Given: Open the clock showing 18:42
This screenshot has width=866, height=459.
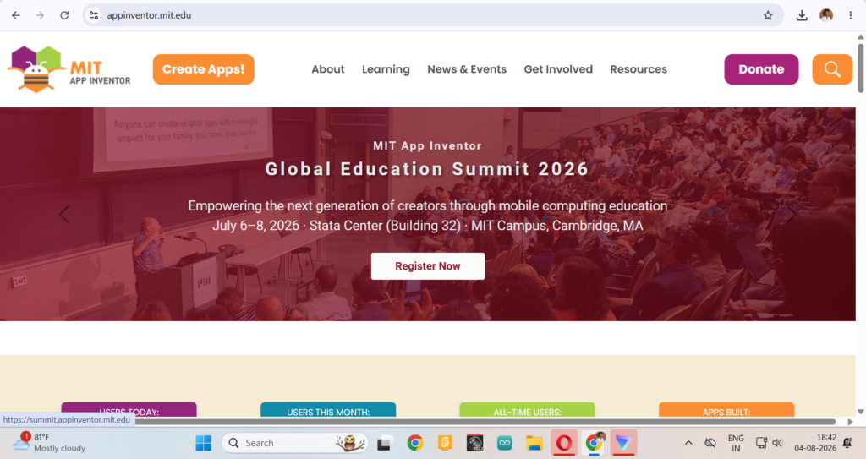Looking at the screenshot, I should (x=816, y=443).
